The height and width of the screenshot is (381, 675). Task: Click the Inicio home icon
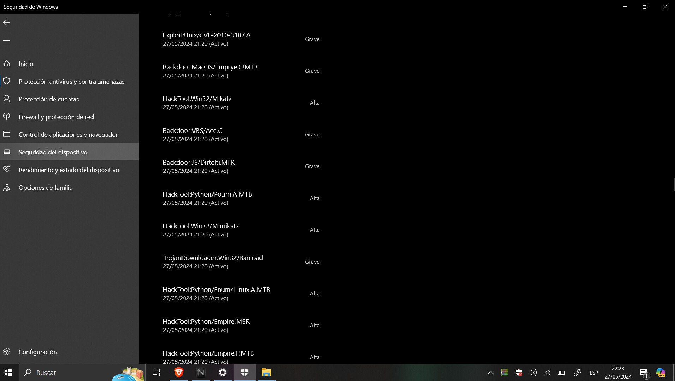pos(7,64)
